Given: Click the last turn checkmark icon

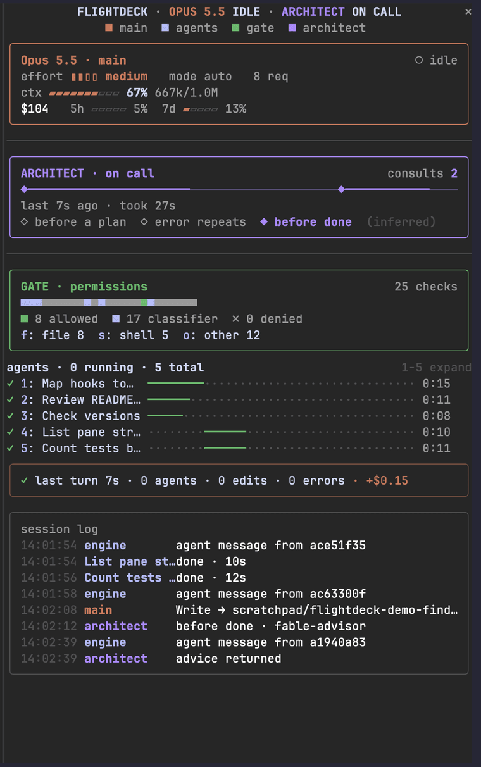Looking at the screenshot, I should [24, 481].
